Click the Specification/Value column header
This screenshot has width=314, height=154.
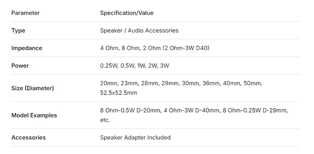127,13
